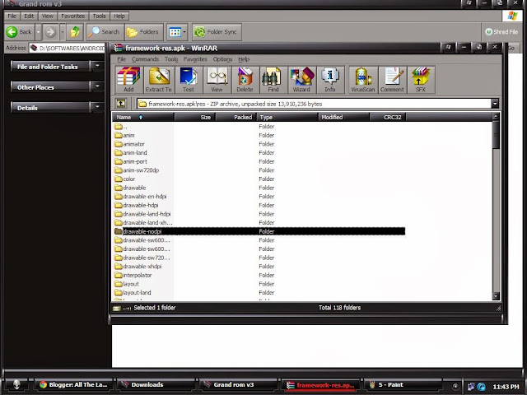Open WinRAR Tools menu
The image size is (527, 395).
click(171, 59)
